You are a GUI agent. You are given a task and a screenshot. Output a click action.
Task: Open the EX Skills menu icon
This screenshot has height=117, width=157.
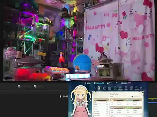coord(120,88)
